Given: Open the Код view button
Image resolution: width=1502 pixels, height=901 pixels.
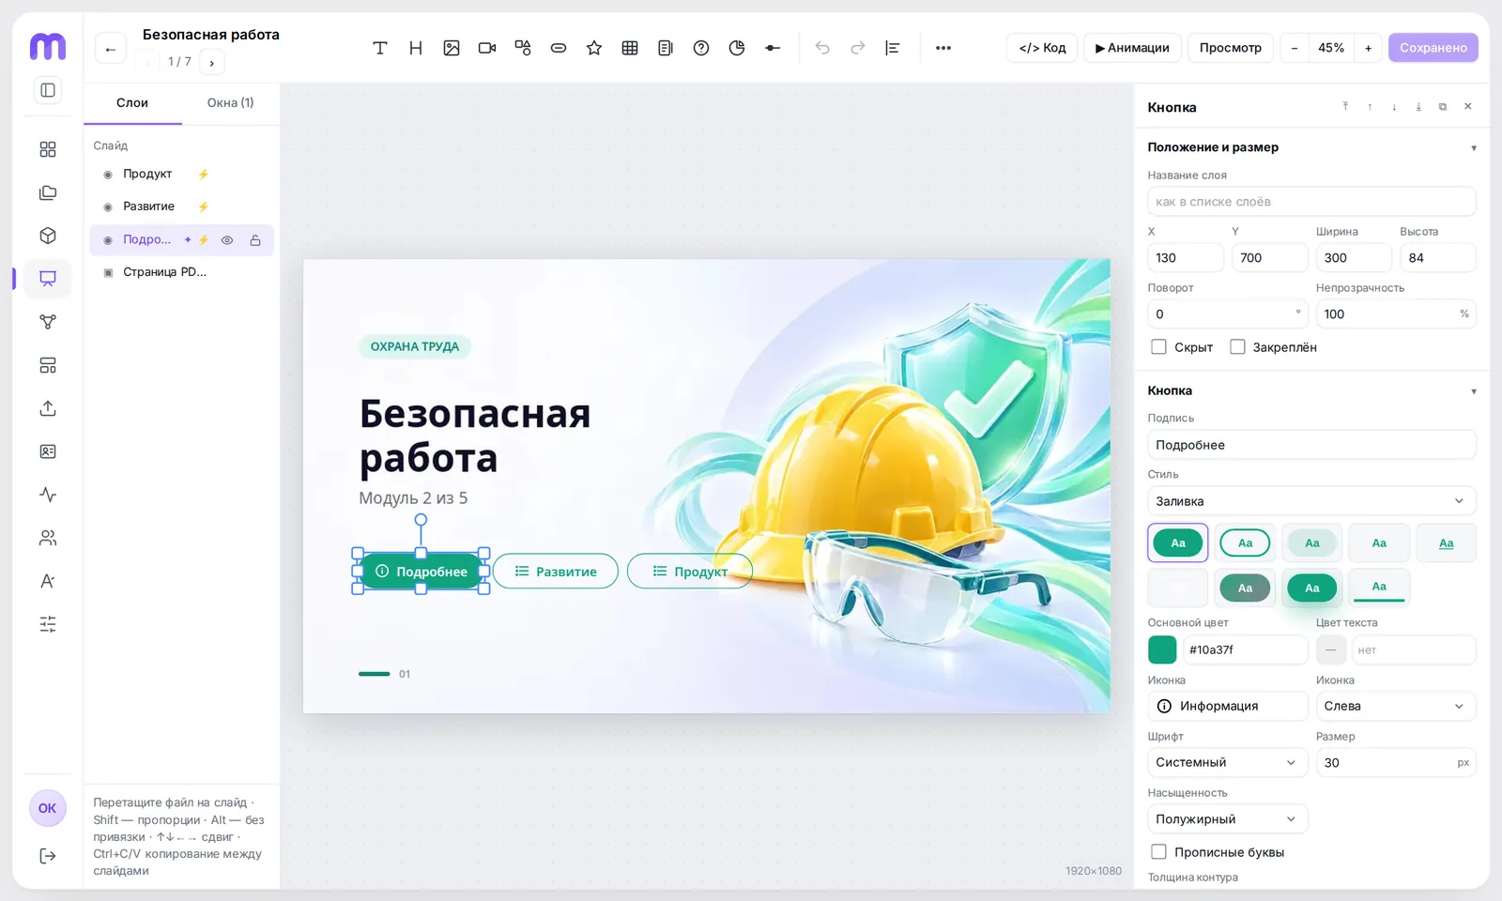Looking at the screenshot, I should point(1042,48).
